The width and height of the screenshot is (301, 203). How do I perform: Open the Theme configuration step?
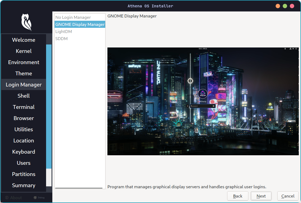point(23,73)
